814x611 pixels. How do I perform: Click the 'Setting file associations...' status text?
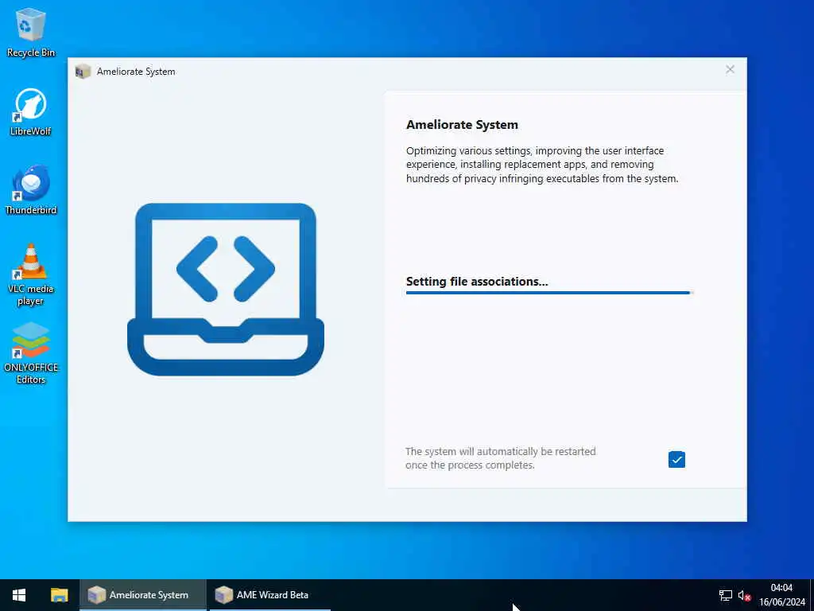(x=477, y=281)
